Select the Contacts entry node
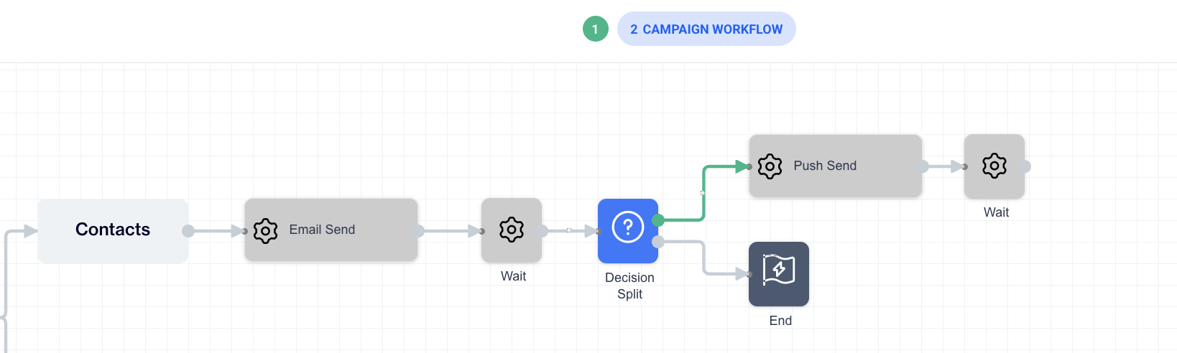Viewport: 1177px width, 353px height. (x=113, y=230)
